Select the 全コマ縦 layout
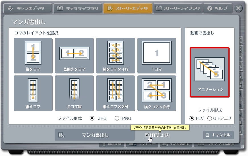This screenshot has height=156, width=248. point(74,93)
